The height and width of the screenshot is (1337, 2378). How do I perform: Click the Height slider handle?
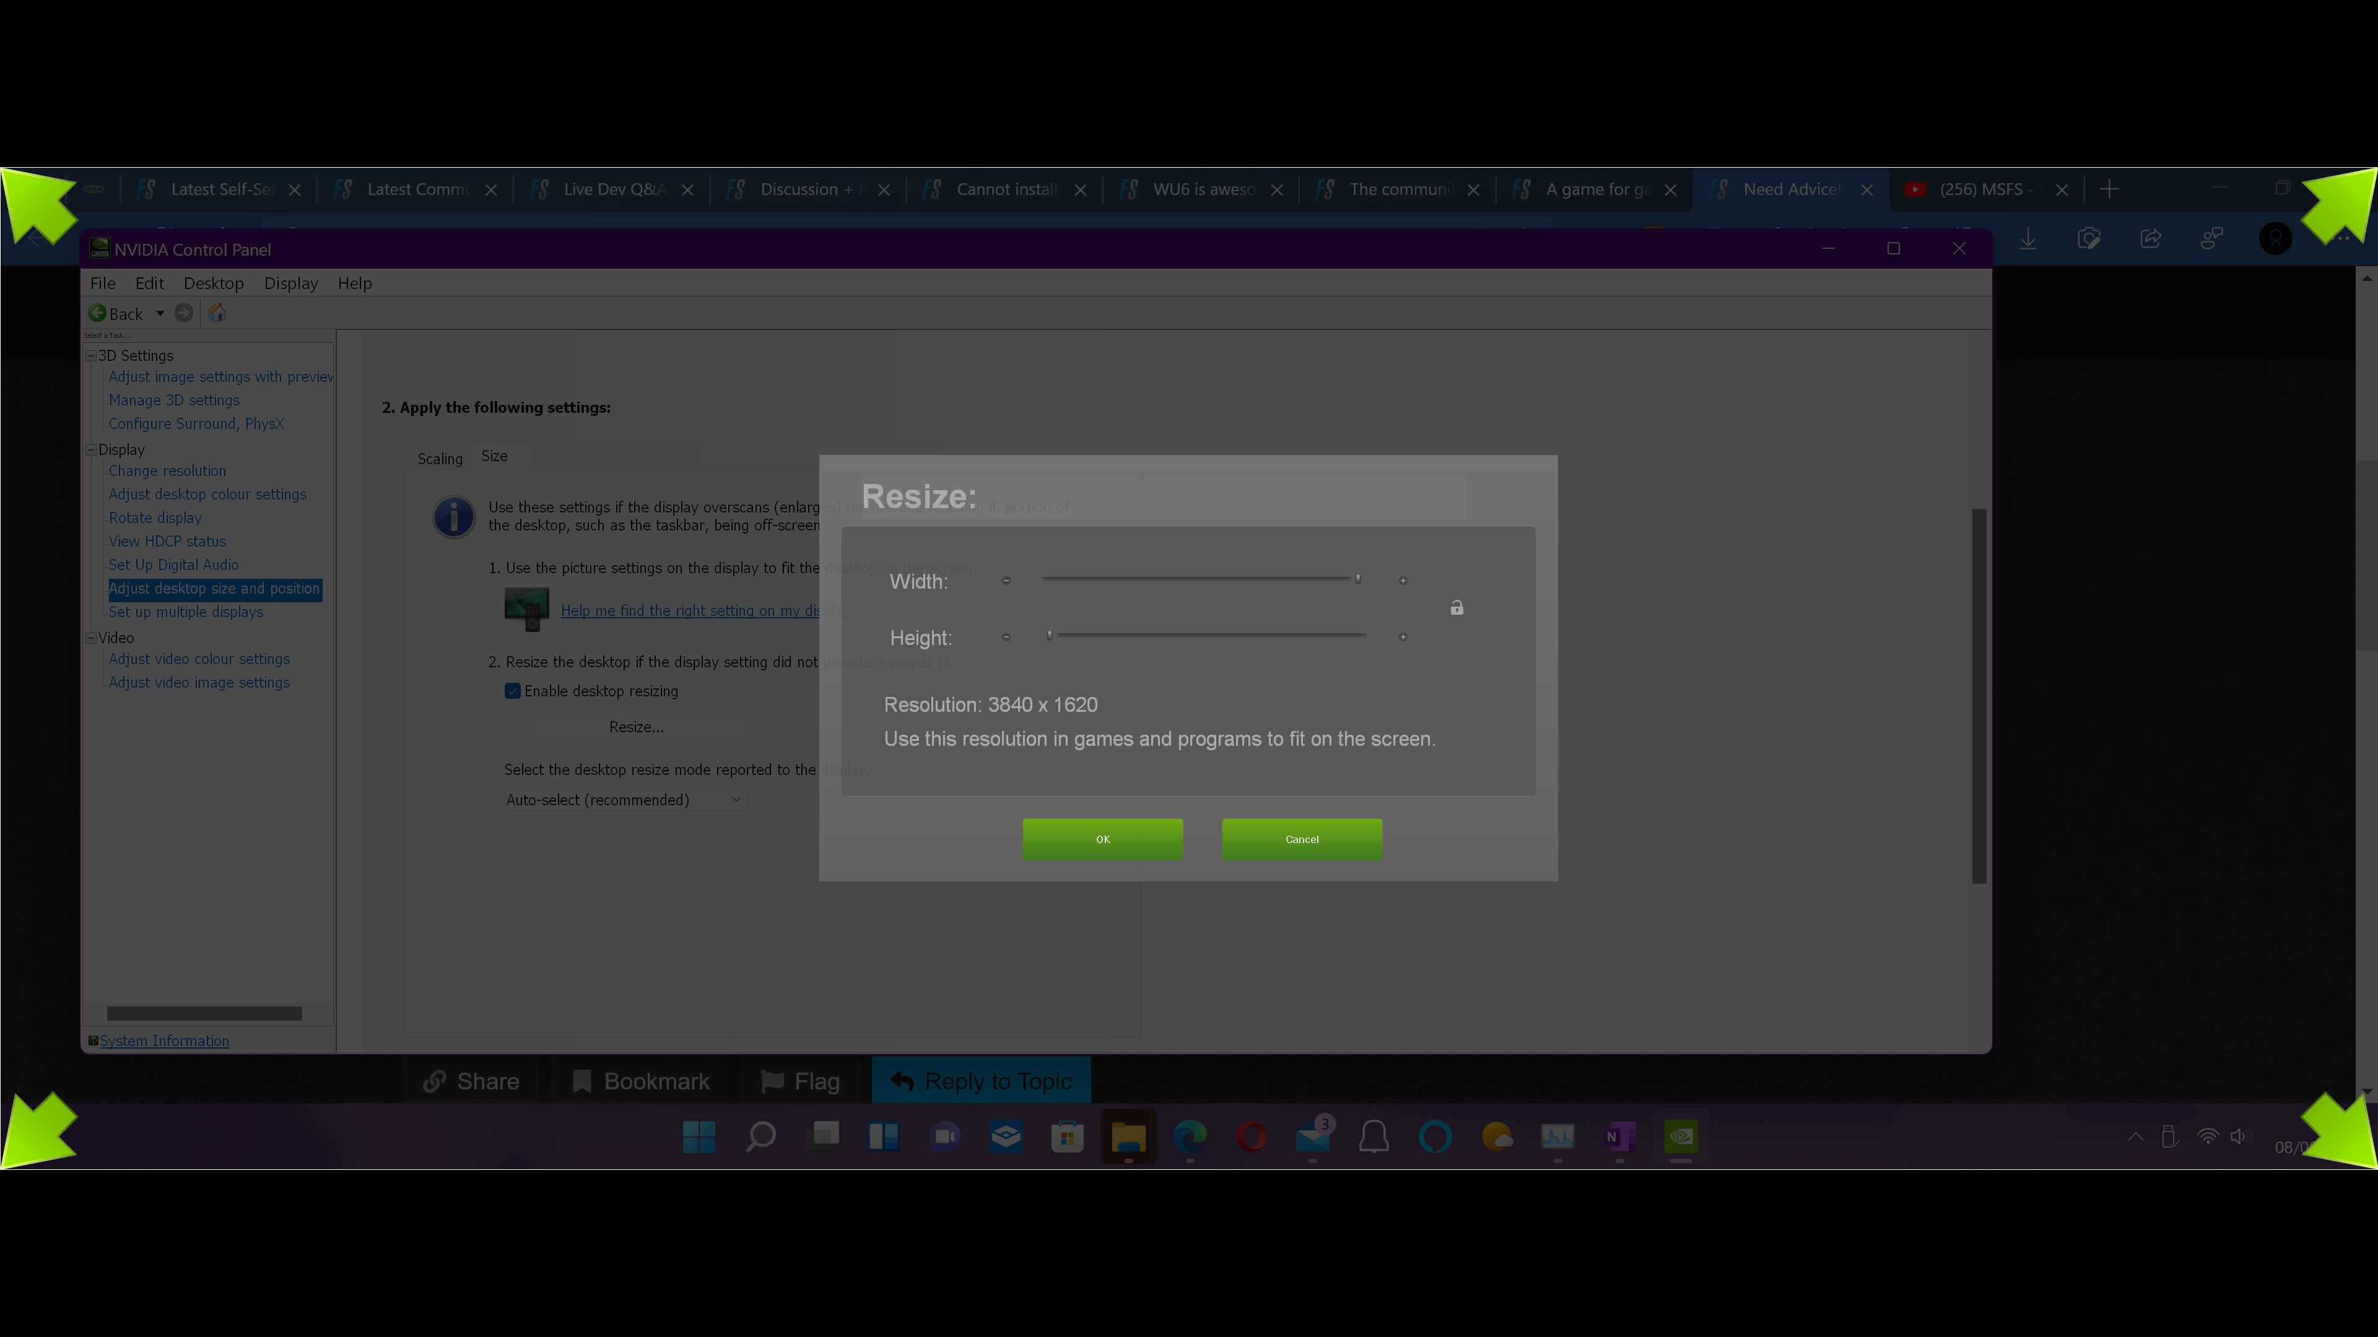(1050, 635)
